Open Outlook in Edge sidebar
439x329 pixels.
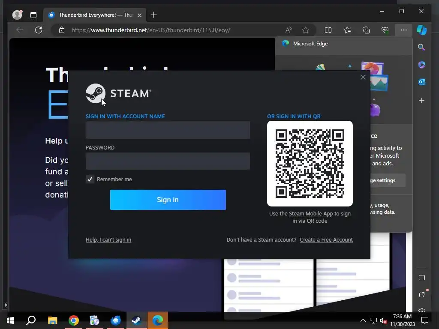pos(422,82)
